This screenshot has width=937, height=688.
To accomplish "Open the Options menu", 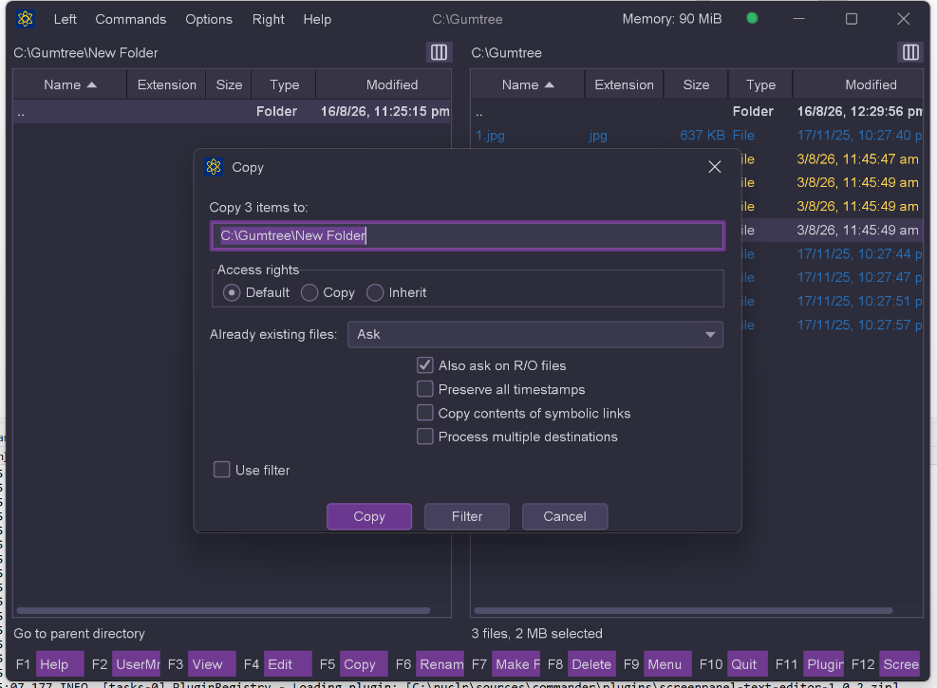I will coord(209,19).
